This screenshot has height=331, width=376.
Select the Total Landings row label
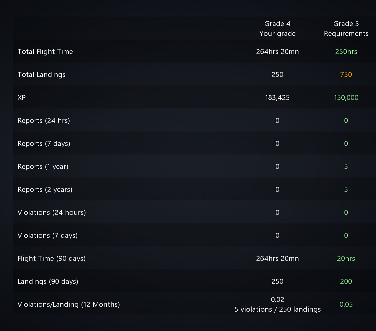coord(41,74)
